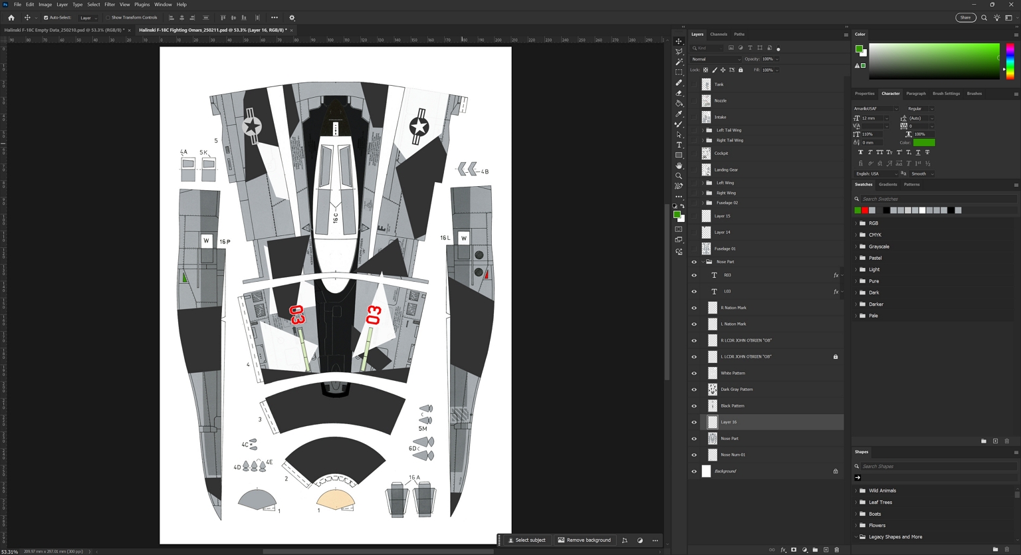Filter layers by type layers icon
Viewport: 1021px width, 555px height.
(750, 48)
